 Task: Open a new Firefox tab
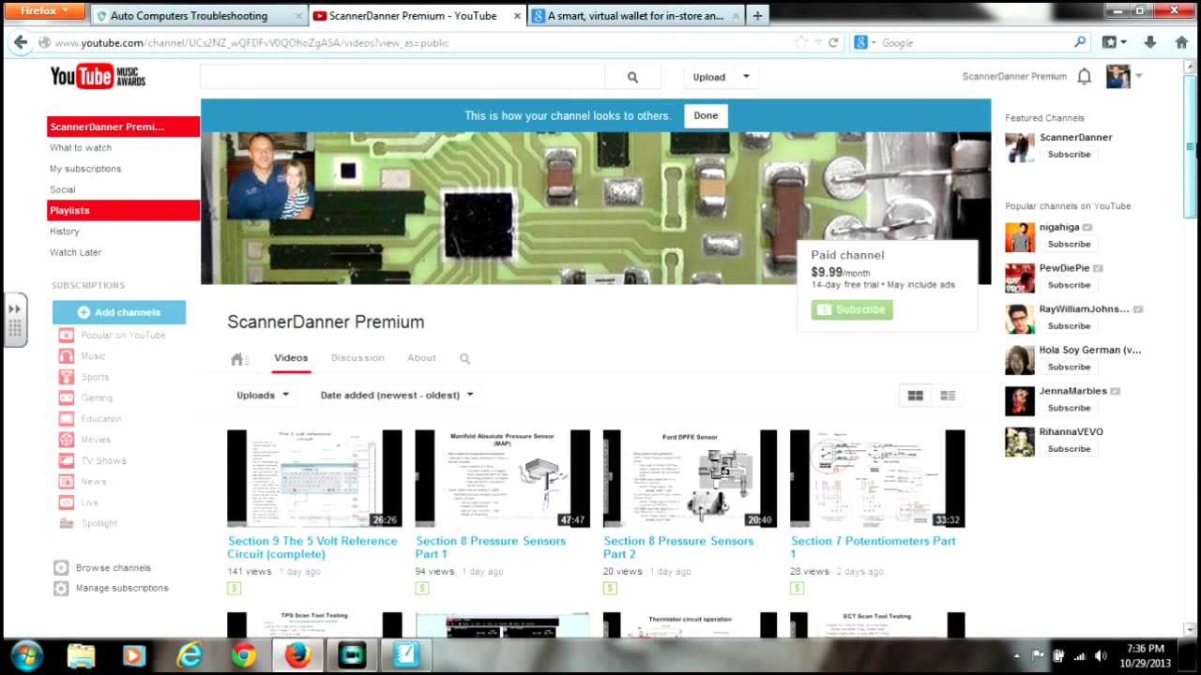757,15
